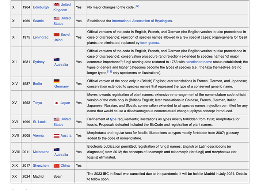
Task: Select the year 2024 cell
Action: pyautogui.click(x=26, y=176)
